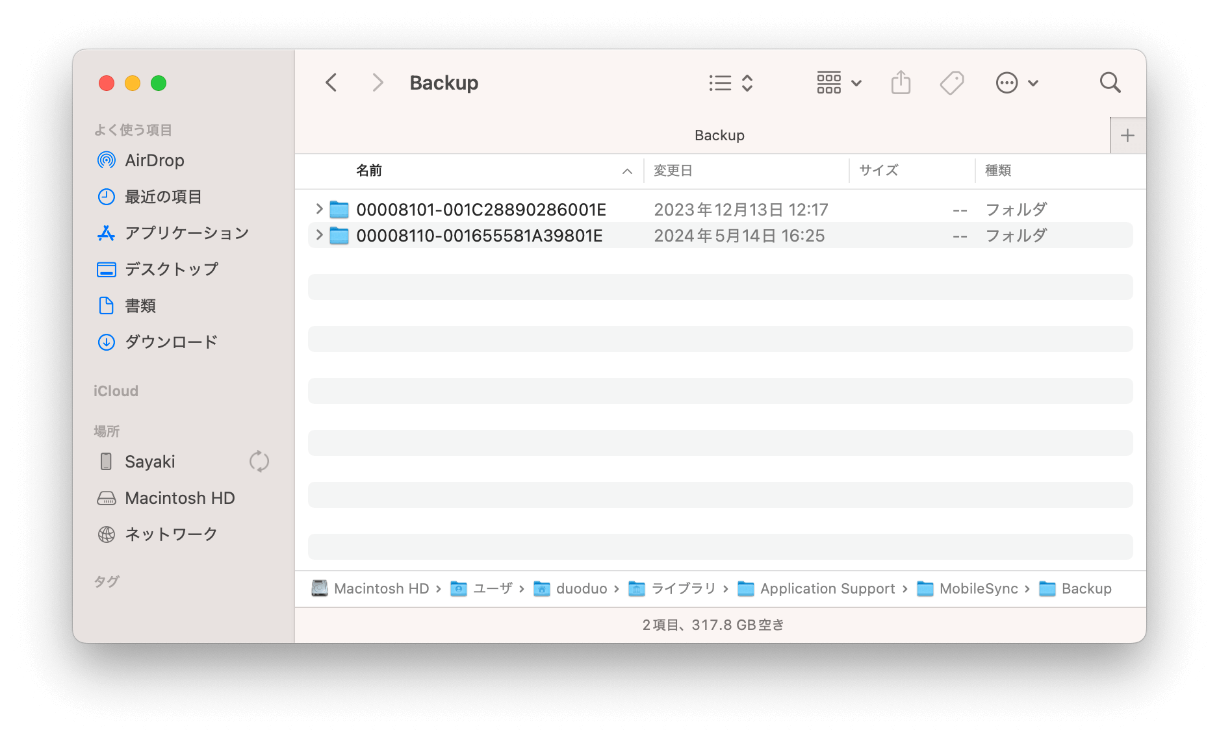Click the Backup window title
This screenshot has width=1219, height=739.
444,82
